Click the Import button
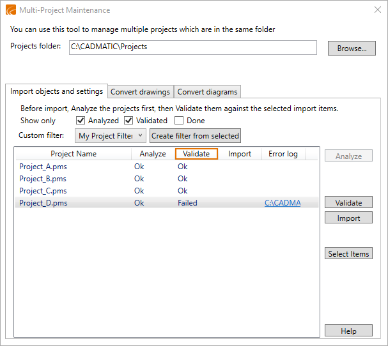The image size is (388, 346). tap(348, 218)
